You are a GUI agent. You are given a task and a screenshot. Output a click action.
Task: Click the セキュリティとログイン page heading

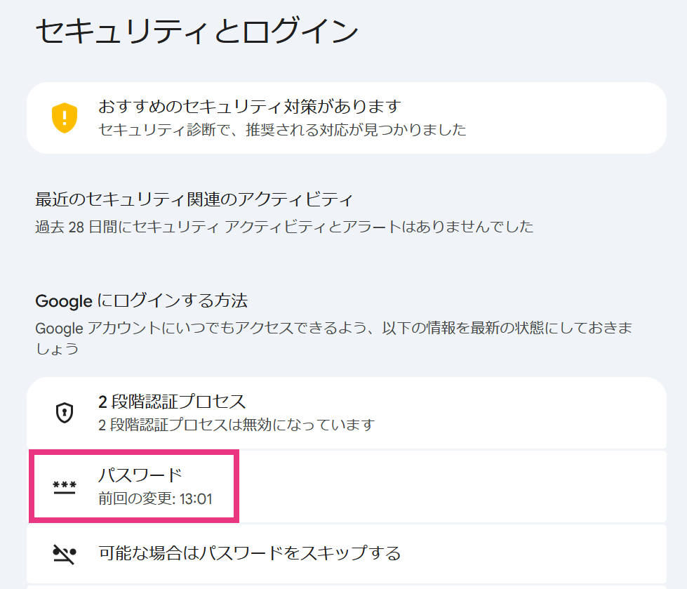tap(196, 31)
